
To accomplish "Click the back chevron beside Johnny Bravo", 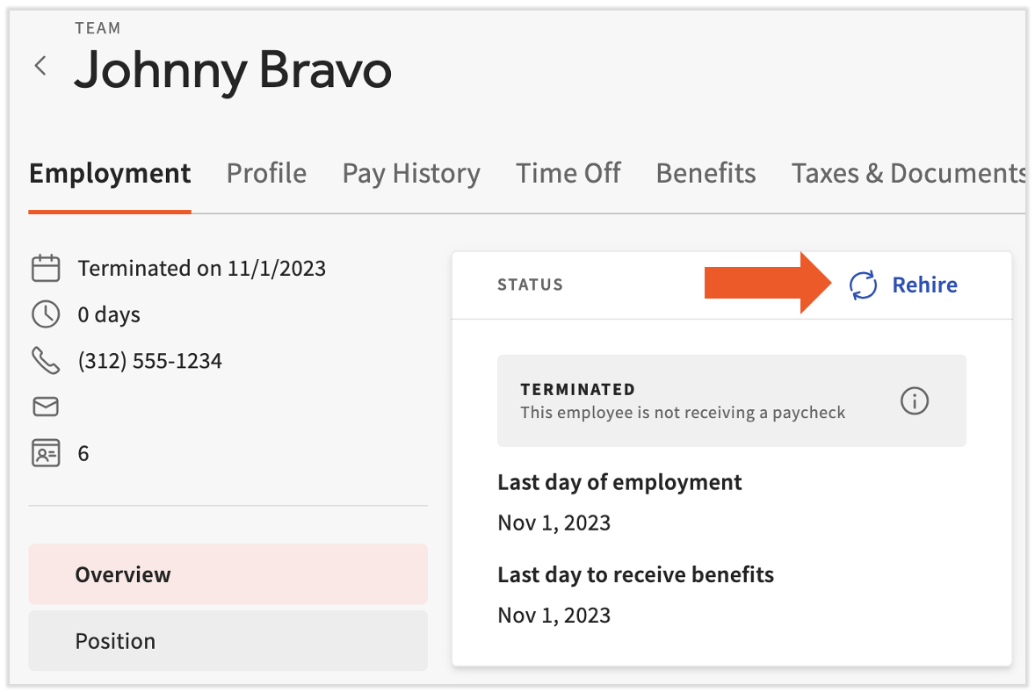I will coord(40,65).
